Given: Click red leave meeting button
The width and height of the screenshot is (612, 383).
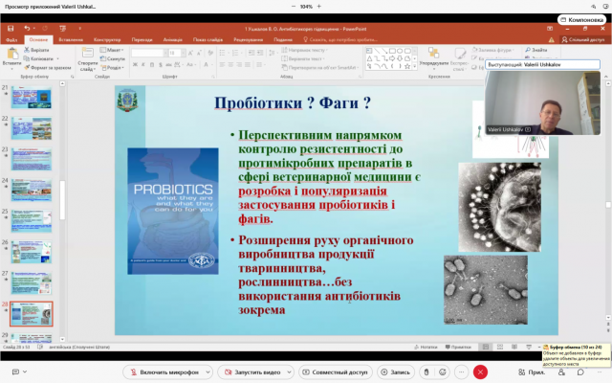Looking at the screenshot, I should [x=480, y=372].
